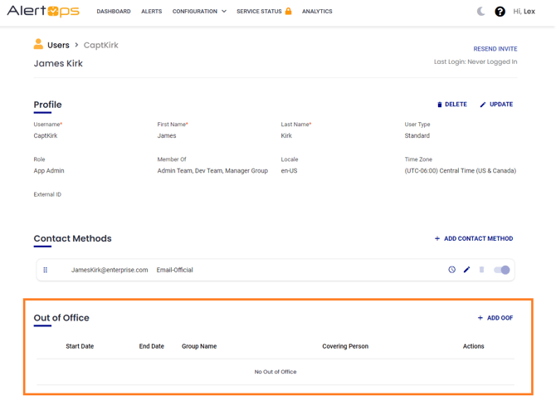556x406 pixels.
Task: Click the clock icon for JamesKirk email
Action: pyautogui.click(x=451, y=270)
